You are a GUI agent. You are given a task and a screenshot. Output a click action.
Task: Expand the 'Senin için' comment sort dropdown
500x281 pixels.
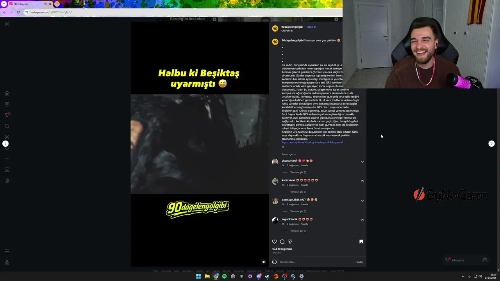click(x=289, y=154)
